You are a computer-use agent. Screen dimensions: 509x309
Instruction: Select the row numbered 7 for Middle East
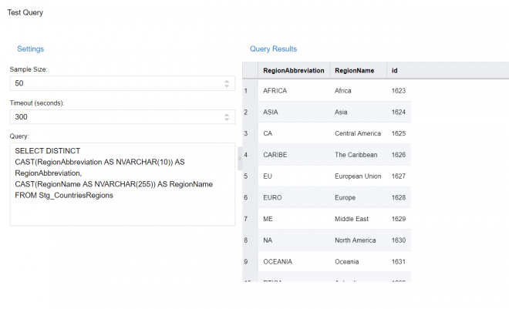[246, 219]
